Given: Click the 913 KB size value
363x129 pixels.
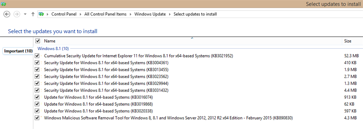Looking at the screenshot, I should click(x=350, y=97).
